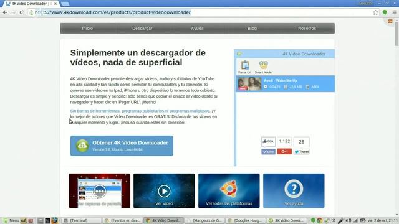Open the Ayuda navigation item
This screenshot has height=224, width=399.
point(197,28)
